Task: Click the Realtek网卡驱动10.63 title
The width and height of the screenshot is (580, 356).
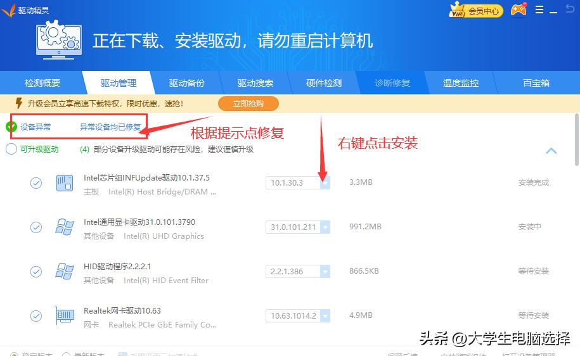Action: coord(122,311)
